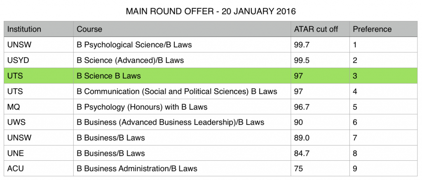Select B Psychology (Honours) with B Laws cell
Screen dimensions: 422x180
[x=142, y=107]
